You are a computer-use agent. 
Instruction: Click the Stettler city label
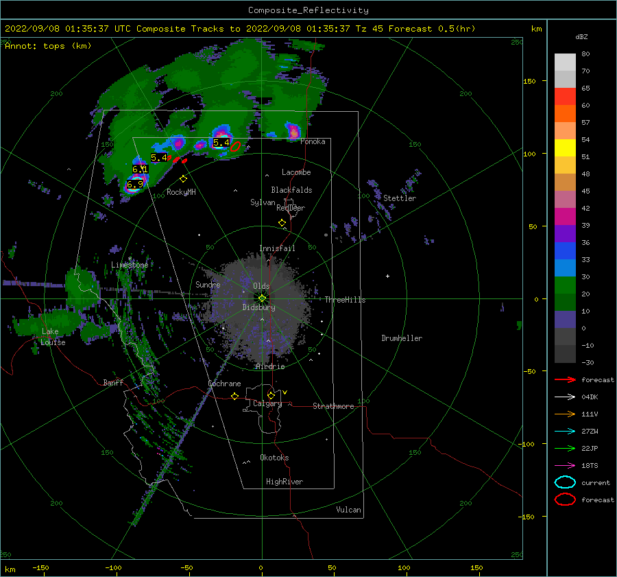pos(400,198)
